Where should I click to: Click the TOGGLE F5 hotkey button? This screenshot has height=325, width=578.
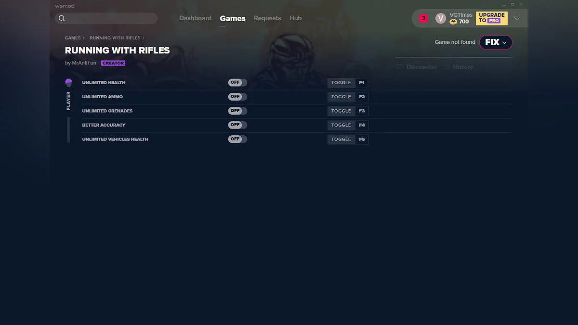(x=348, y=139)
